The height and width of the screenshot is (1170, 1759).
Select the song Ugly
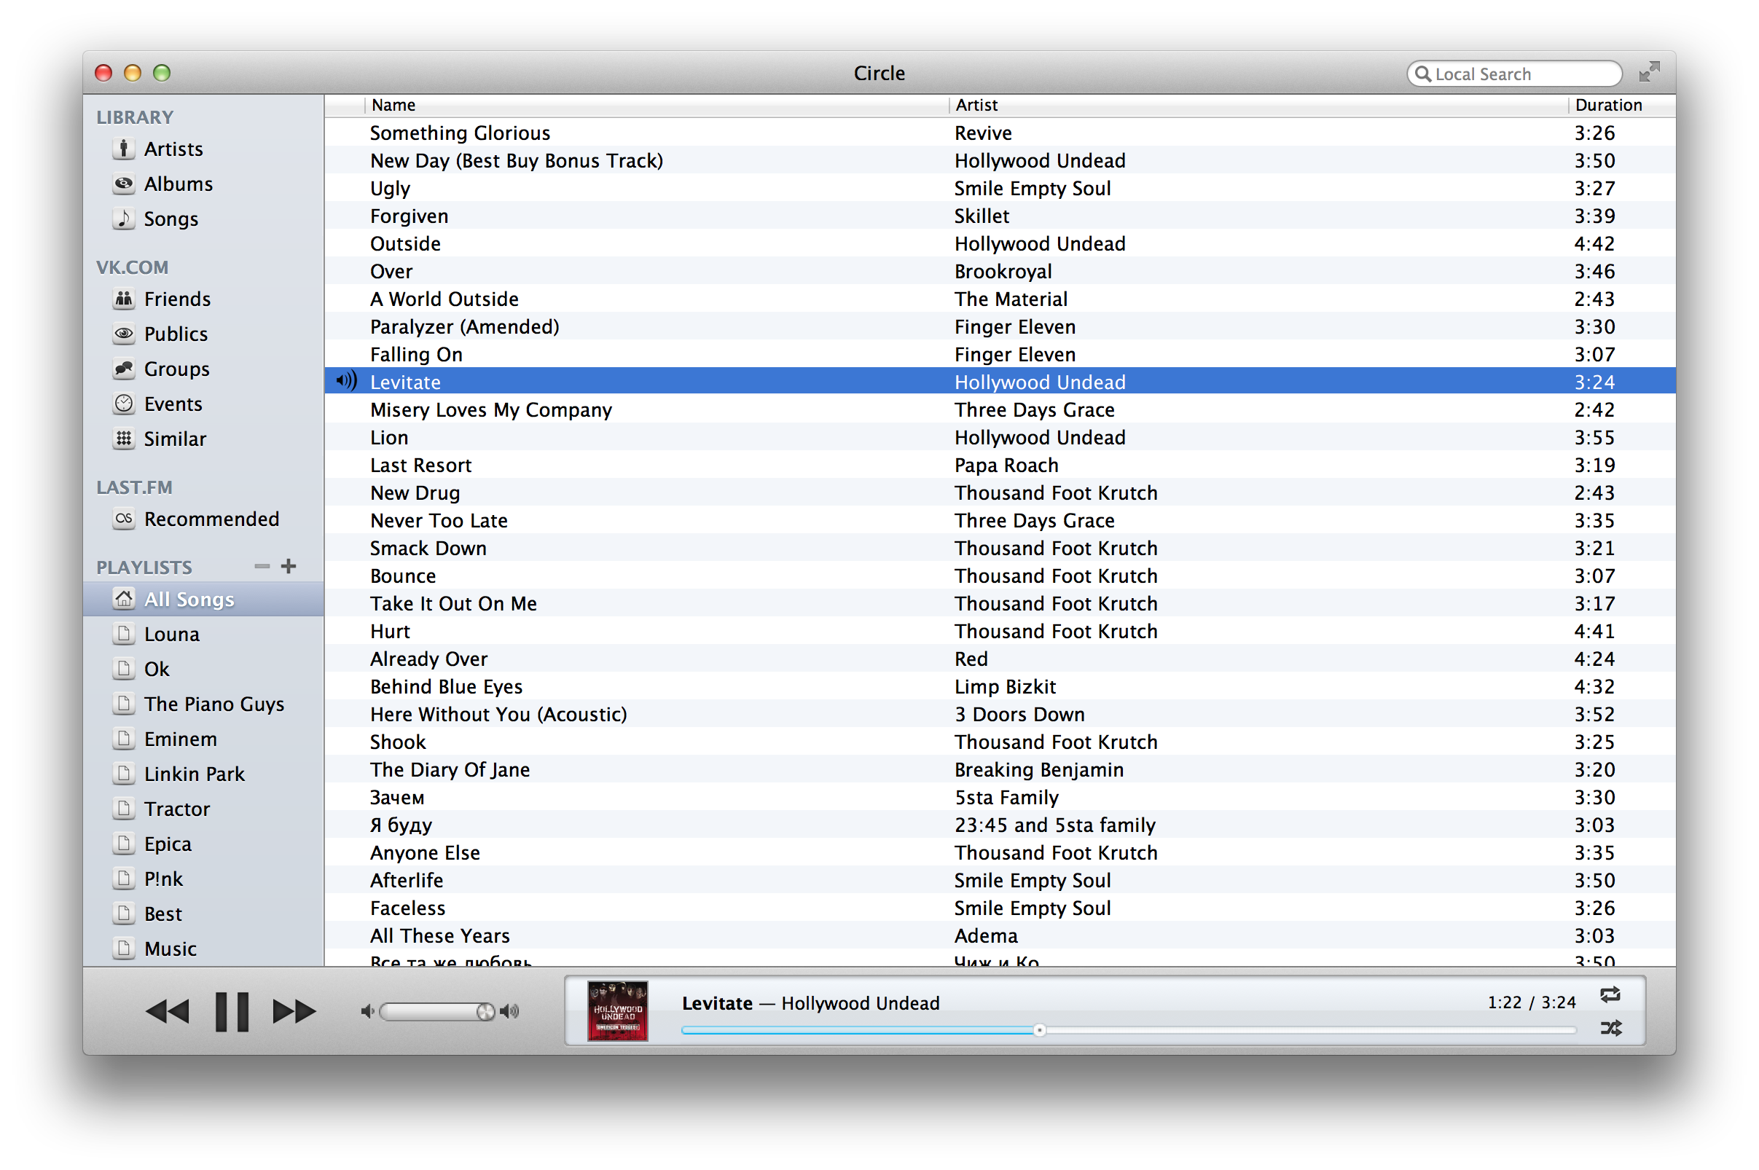(x=1000, y=189)
